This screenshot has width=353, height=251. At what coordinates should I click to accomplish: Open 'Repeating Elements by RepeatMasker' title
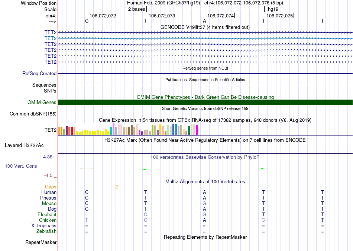(205, 237)
